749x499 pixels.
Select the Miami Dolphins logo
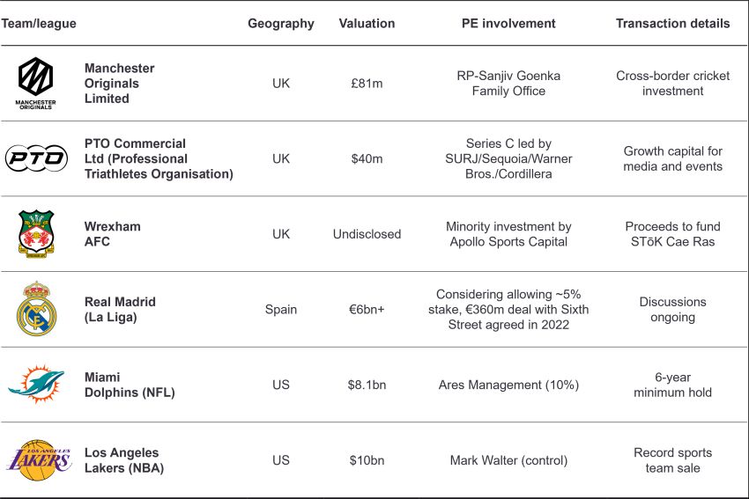click(36, 385)
